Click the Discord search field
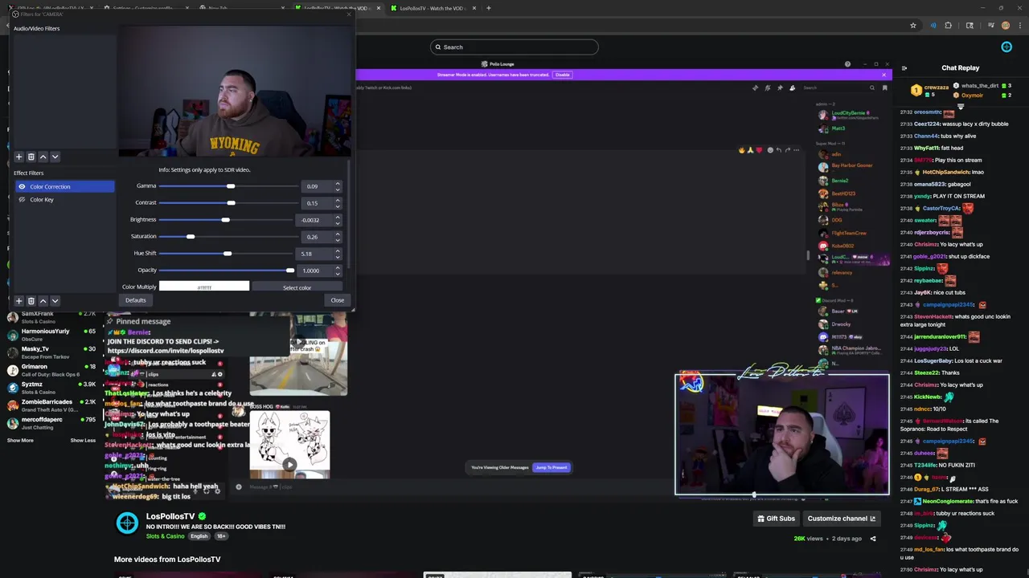Screen dimensions: 1029x578 pyautogui.click(x=838, y=88)
